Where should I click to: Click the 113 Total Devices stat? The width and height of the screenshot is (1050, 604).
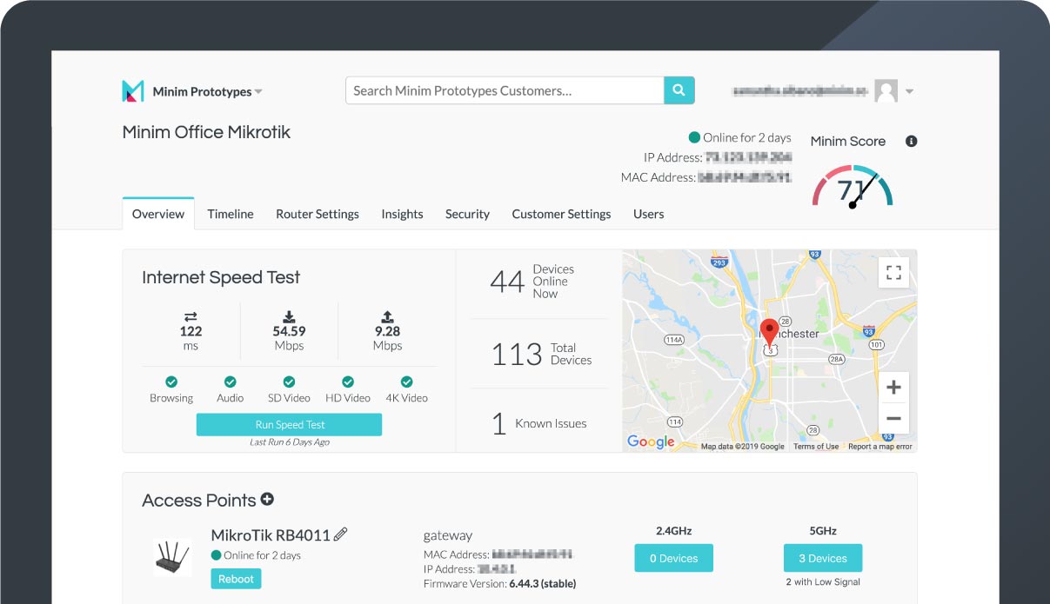click(x=541, y=354)
